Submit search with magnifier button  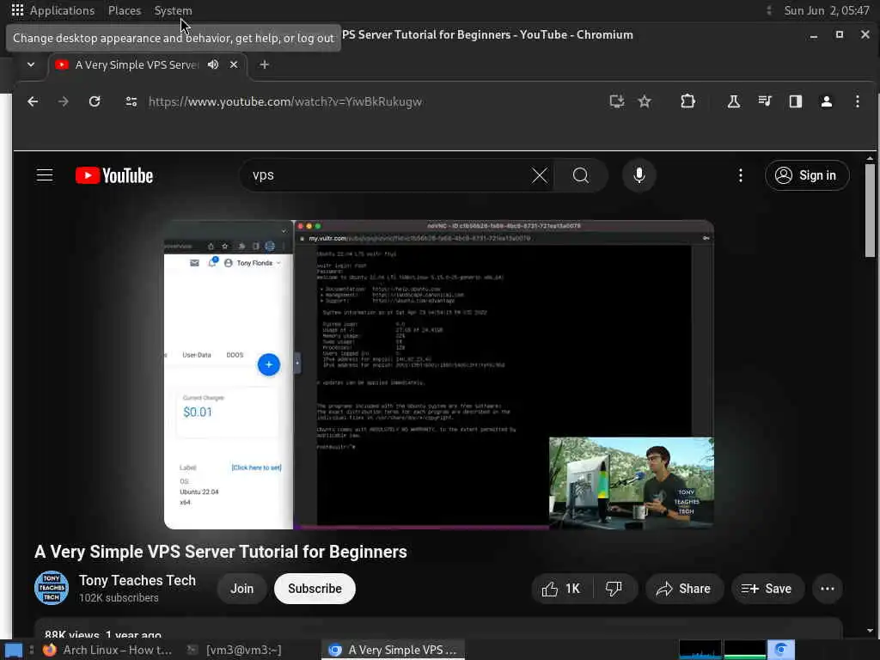point(581,175)
